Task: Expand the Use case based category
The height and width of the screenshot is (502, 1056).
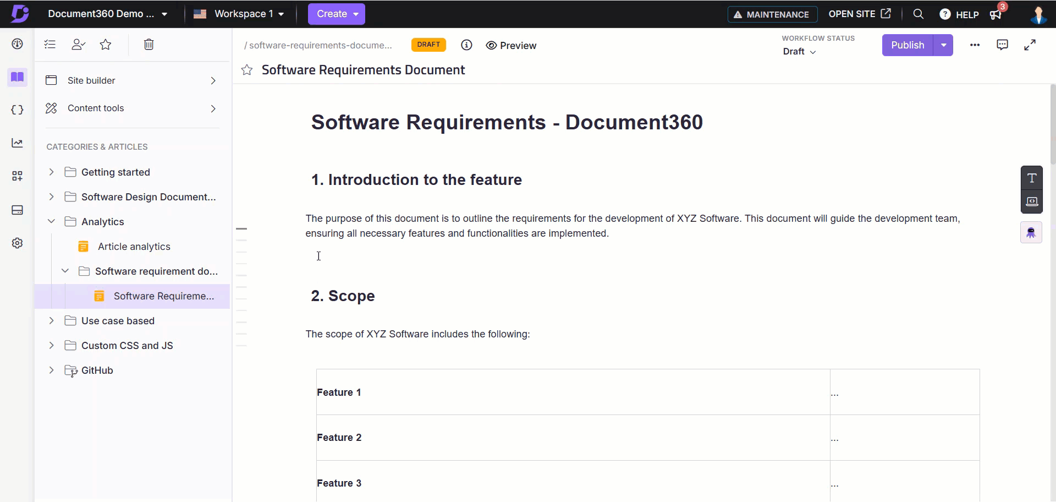Action: [51, 320]
